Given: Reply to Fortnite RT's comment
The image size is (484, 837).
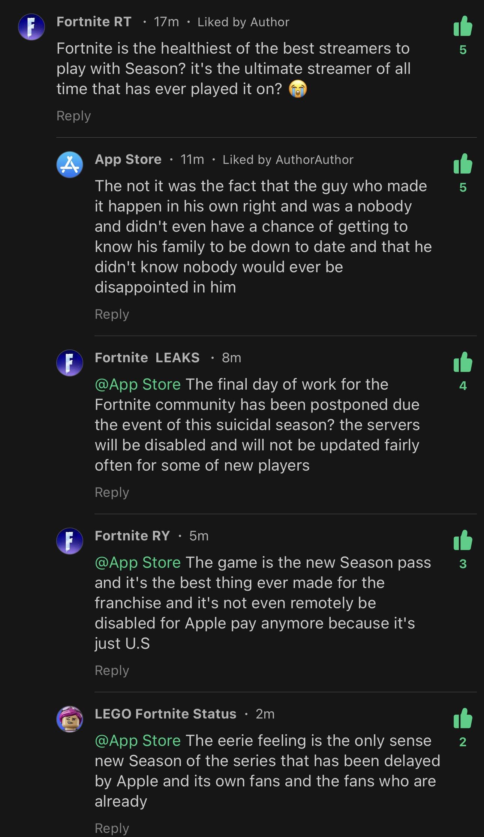Looking at the screenshot, I should point(73,116).
